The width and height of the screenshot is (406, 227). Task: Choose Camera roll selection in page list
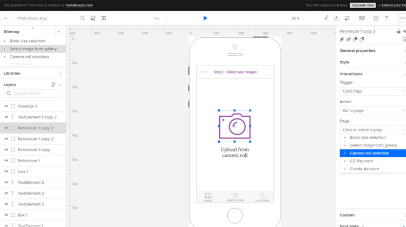tap(369, 153)
